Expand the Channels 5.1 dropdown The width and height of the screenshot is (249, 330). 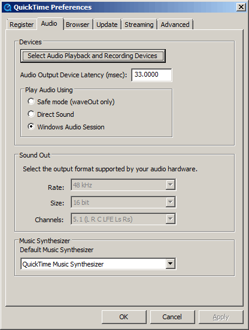(x=123, y=219)
